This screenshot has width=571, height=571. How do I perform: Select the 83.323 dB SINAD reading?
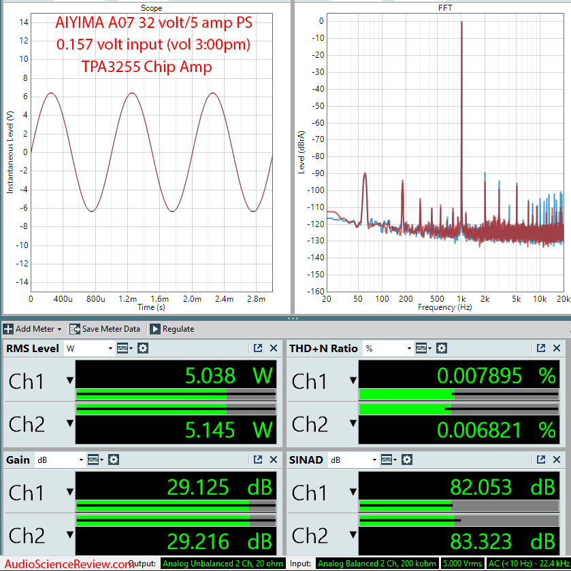502,541
